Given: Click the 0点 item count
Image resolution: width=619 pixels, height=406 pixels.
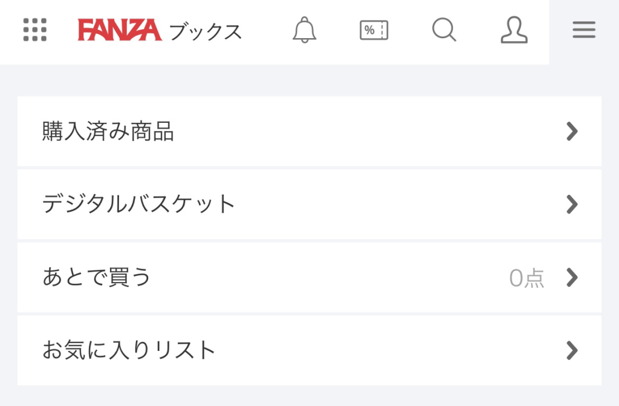Looking at the screenshot, I should (x=527, y=278).
